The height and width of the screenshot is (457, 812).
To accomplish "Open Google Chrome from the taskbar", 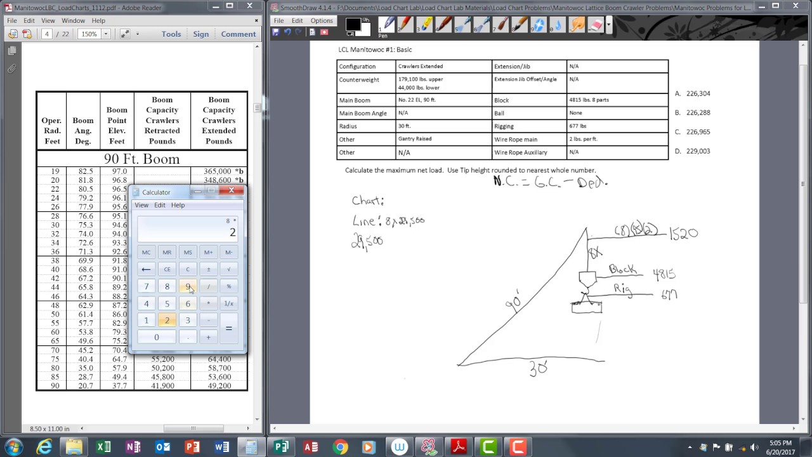I will click(340, 447).
